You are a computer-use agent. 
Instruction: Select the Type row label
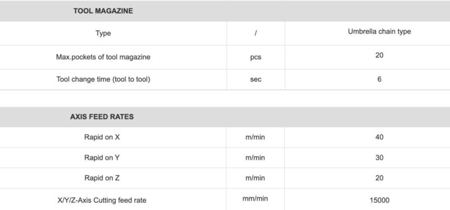pyautogui.click(x=103, y=34)
